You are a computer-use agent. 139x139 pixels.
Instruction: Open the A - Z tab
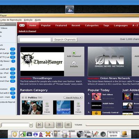coord(135,25)
